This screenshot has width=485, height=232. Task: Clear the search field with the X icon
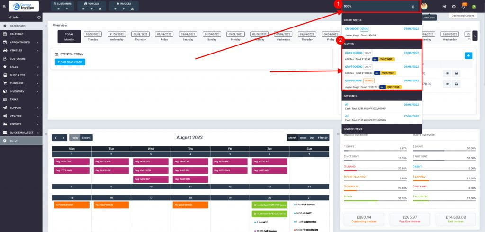[413, 7]
